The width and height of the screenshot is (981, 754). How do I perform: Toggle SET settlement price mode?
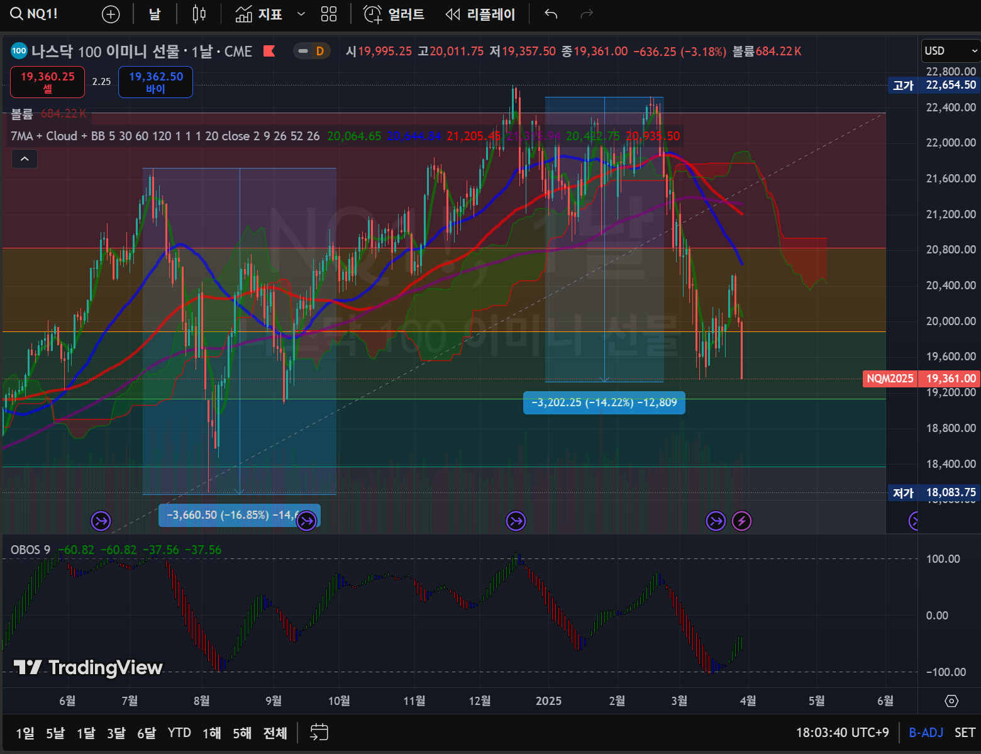pos(965,732)
